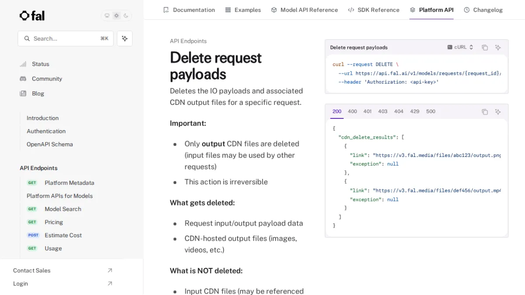
Task: Click the "What gets deleted:" subheading
Action: [202, 203]
